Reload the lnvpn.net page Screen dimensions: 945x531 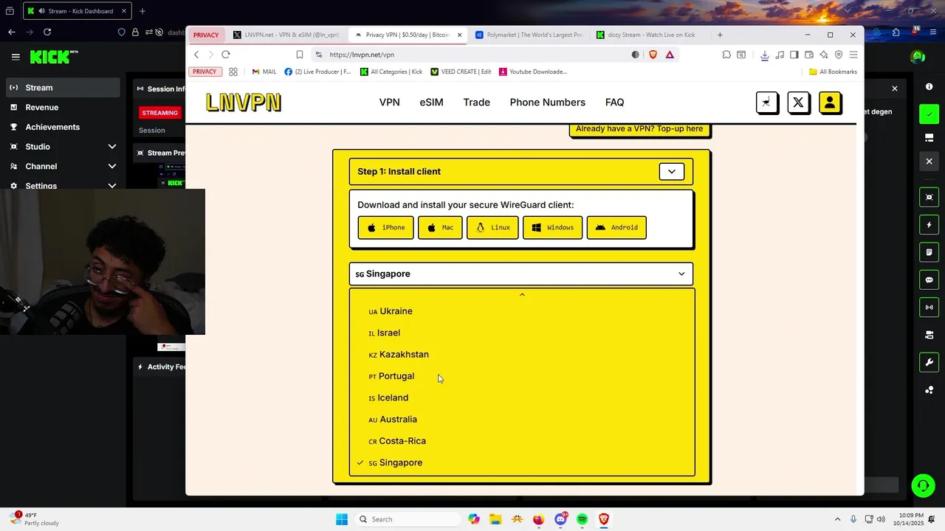click(226, 55)
